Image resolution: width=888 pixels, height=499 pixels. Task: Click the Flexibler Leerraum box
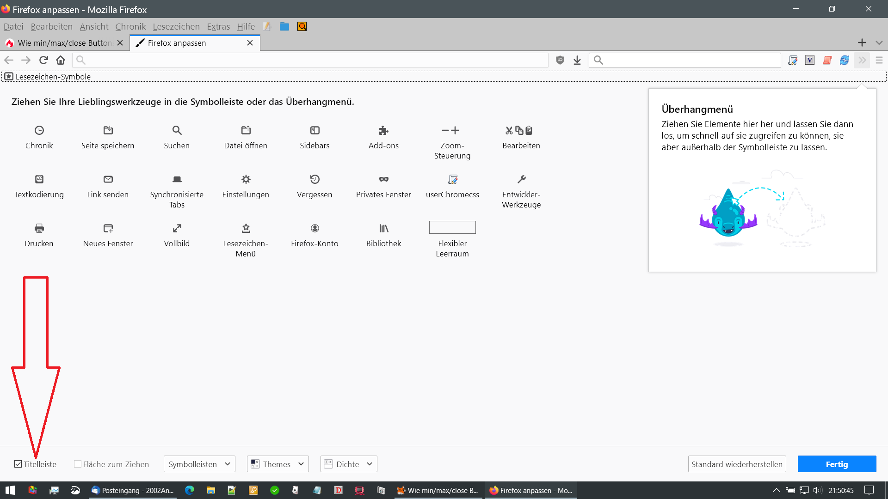point(452,227)
